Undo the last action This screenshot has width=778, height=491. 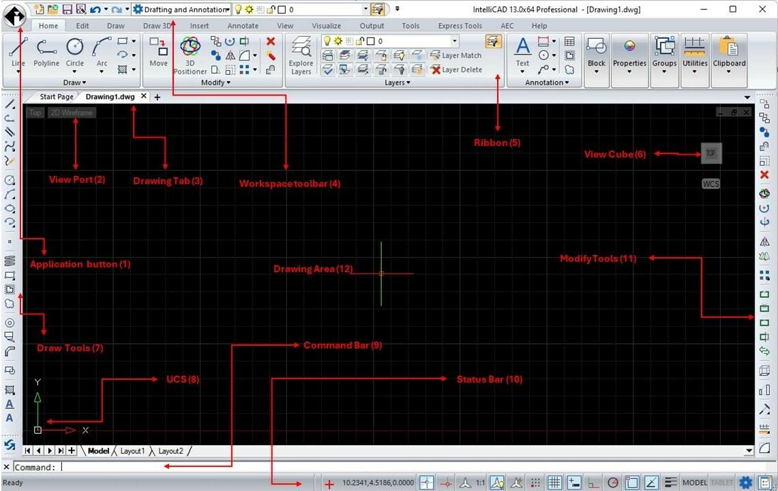point(95,10)
